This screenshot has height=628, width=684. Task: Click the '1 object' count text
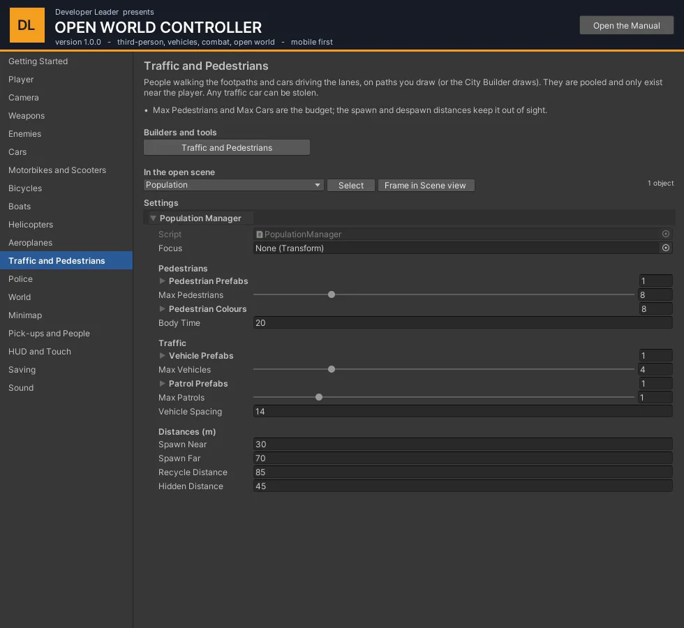coord(660,183)
